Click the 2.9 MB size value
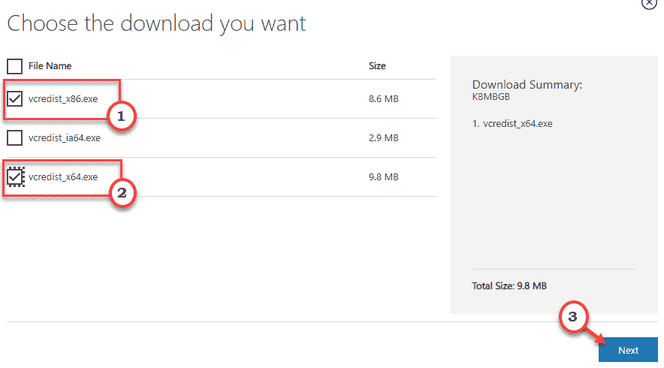The image size is (664, 368). pyautogui.click(x=383, y=138)
